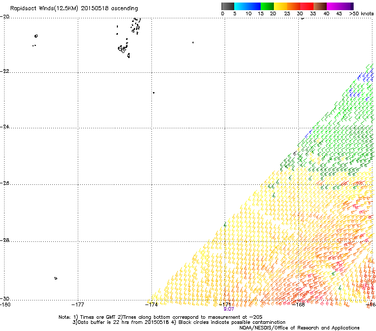This screenshot has width=376, height=331.
Task: Click the '10' label under the color bar
Action: click(x=248, y=14)
